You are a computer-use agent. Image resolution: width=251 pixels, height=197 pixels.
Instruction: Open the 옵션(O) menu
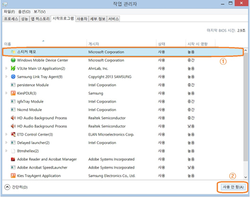tap(24, 12)
